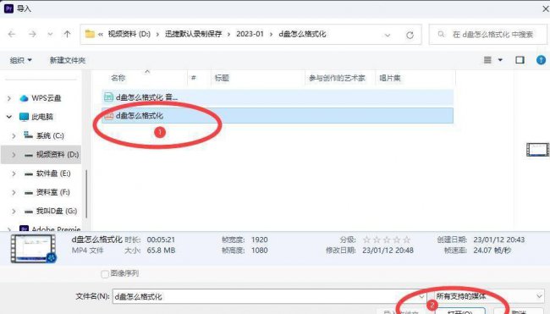
Task: Click the sidebar vertical scrollbar
Action: pos(86,194)
